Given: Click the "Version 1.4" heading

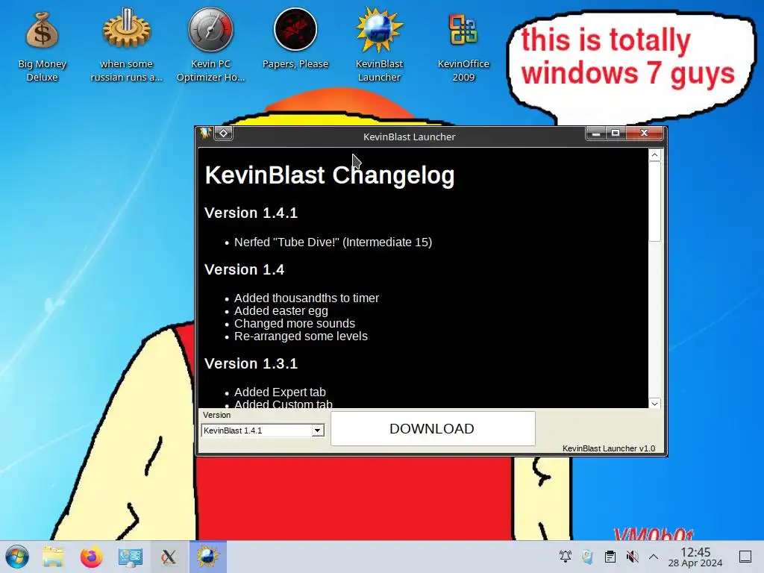Looking at the screenshot, I should [x=244, y=269].
